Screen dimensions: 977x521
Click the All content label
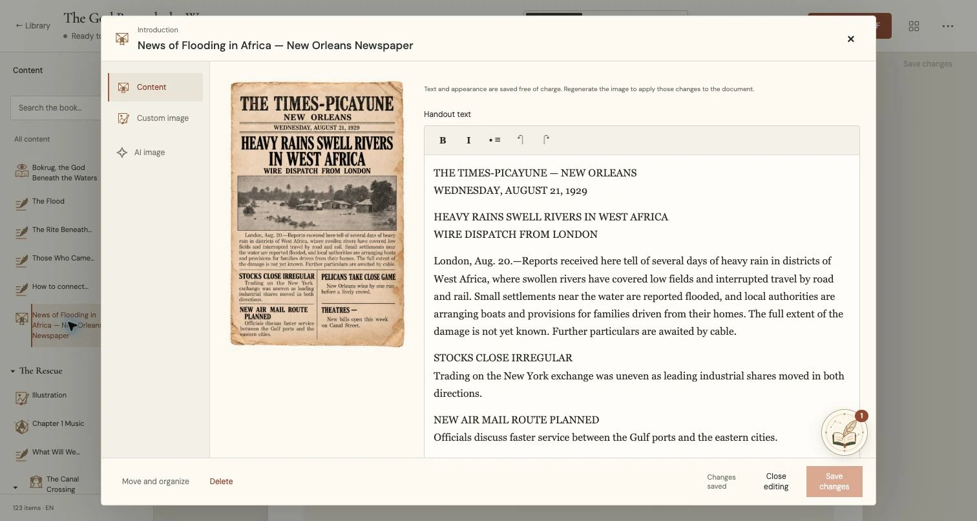click(32, 140)
